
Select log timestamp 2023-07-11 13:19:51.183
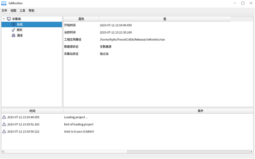23,124
